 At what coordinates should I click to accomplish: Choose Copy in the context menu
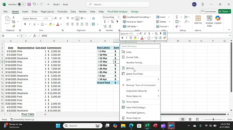click(140, 52)
